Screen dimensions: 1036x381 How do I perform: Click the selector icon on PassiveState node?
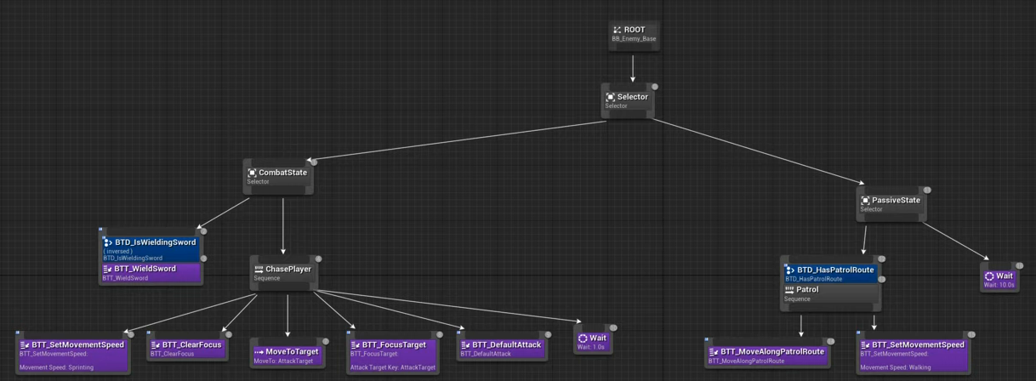tap(865, 201)
